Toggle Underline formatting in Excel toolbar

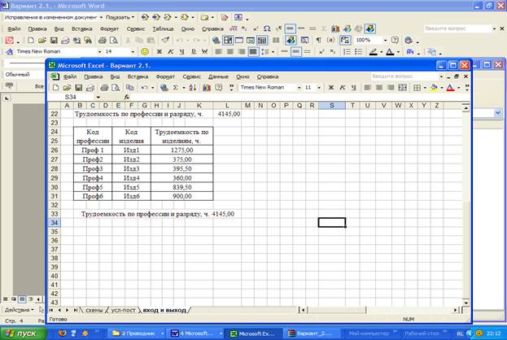(354, 87)
